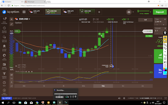Open Stoch indicator settings gear

pos(26,72)
